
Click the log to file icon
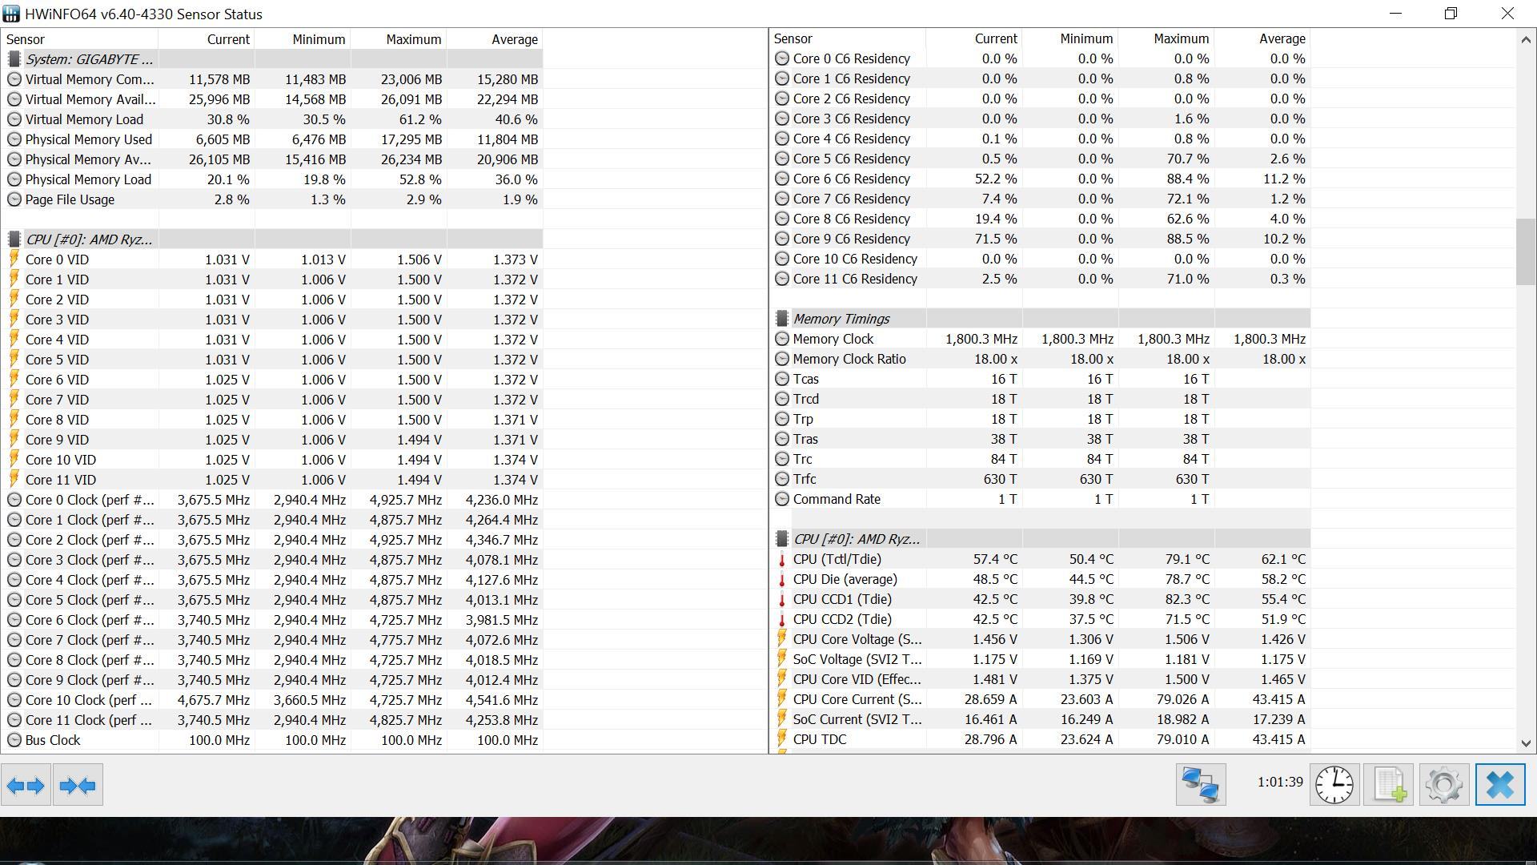(x=1391, y=783)
